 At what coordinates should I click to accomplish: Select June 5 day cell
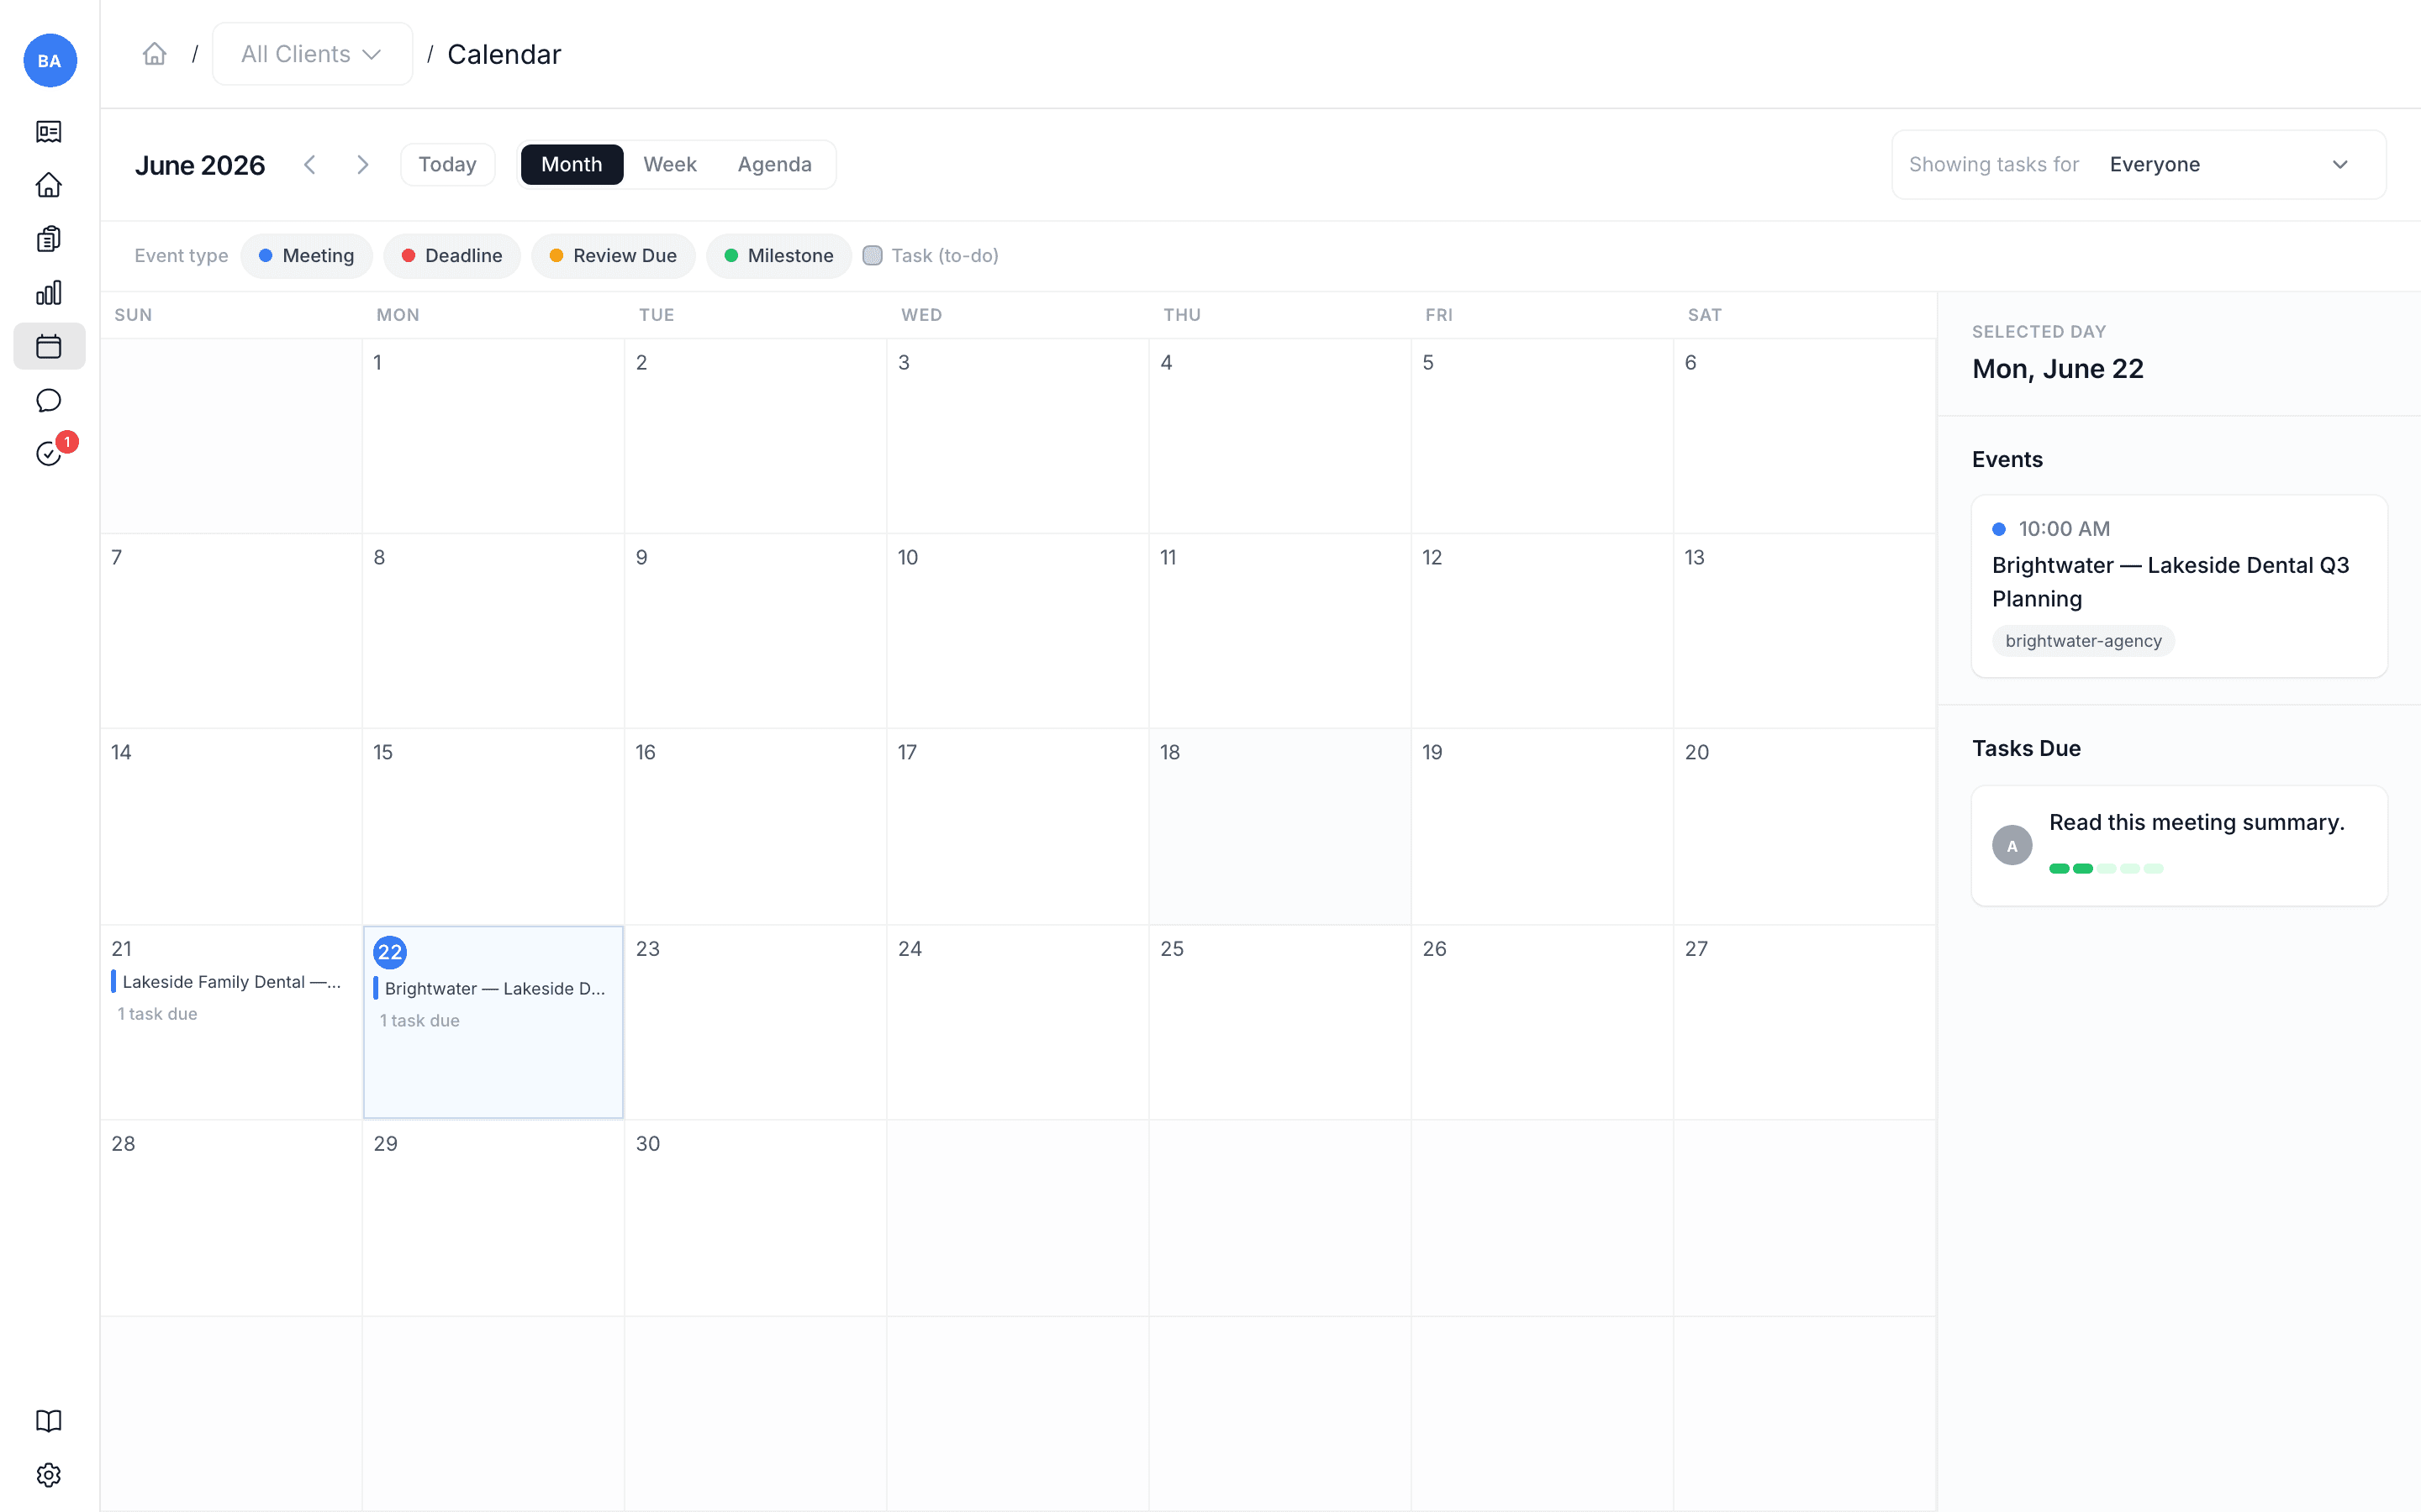[x=1542, y=436]
